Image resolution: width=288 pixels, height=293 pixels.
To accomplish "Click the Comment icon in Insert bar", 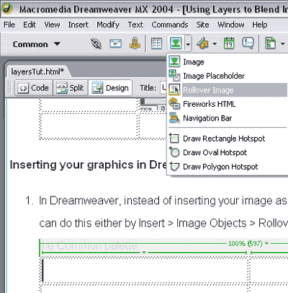I will click(x=248, y=43).
